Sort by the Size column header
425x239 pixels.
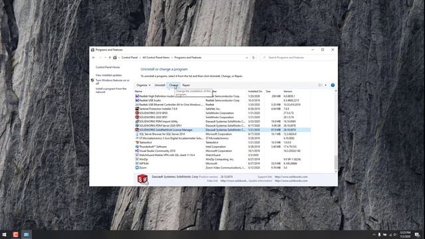(268, 92)
